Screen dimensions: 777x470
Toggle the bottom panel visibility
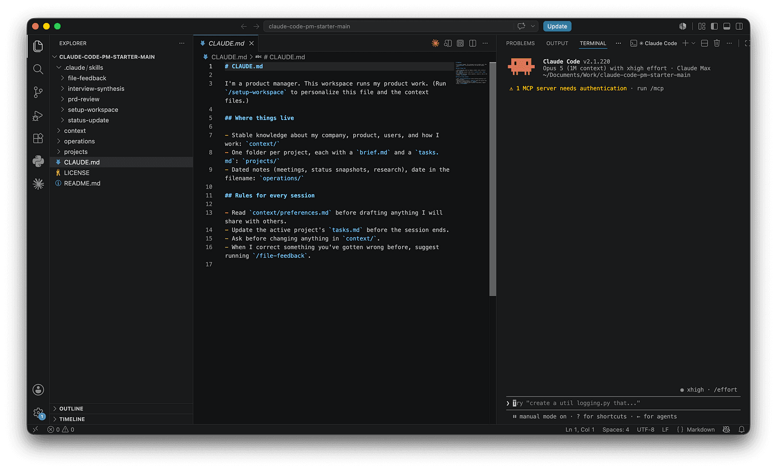726,26
